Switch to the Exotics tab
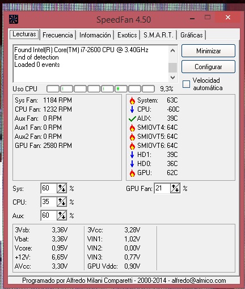The height and width of the screenshot is (289, 245). point(127,35)
